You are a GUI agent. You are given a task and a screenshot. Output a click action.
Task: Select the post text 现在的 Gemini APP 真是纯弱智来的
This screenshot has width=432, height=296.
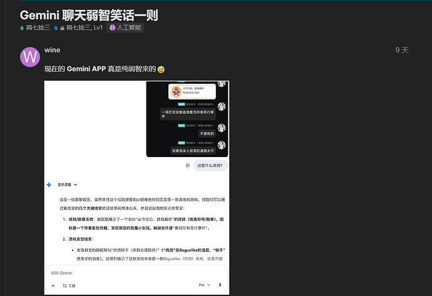(100, 69)
